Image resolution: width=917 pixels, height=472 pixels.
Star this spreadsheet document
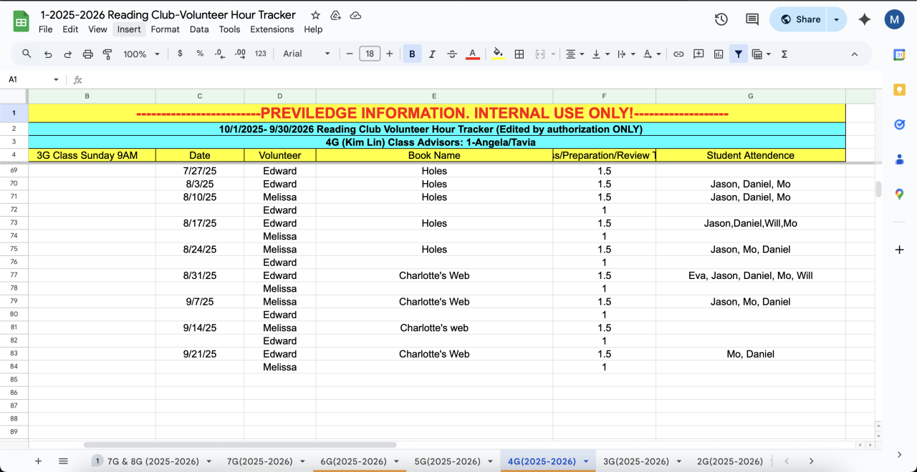pyautogui.click(x=315, y=15)
